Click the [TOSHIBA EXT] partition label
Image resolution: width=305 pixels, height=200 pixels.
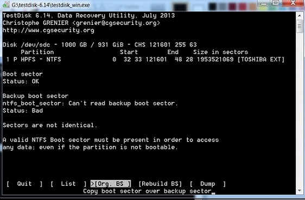(x=261, y=59)
